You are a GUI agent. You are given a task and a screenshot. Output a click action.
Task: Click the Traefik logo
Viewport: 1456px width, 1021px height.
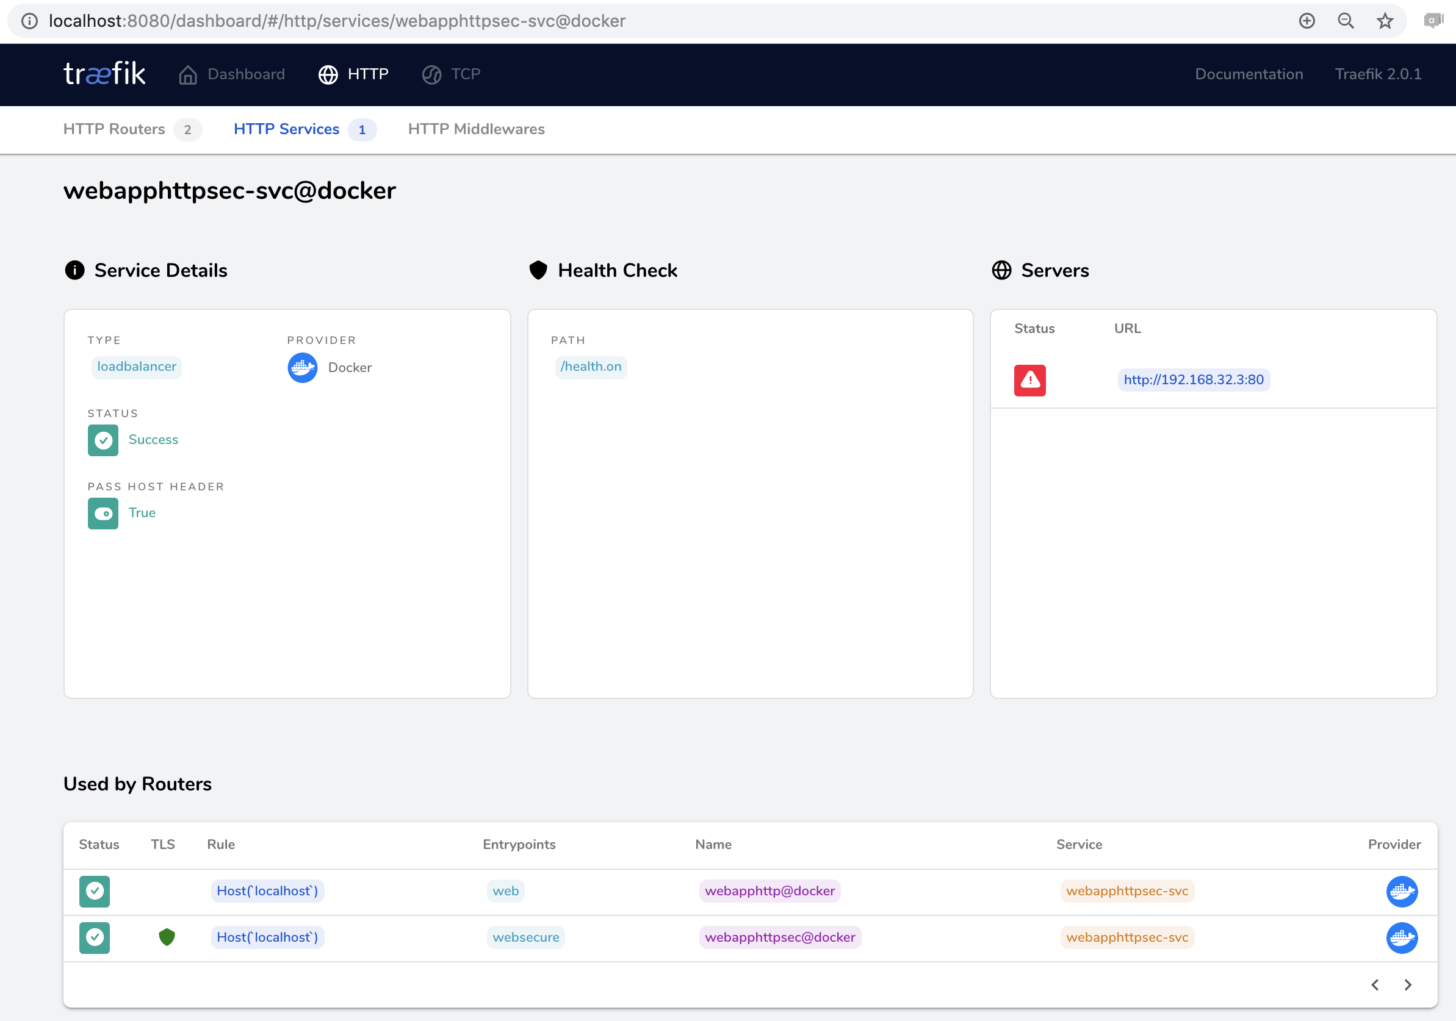click(x=104, y=74)
